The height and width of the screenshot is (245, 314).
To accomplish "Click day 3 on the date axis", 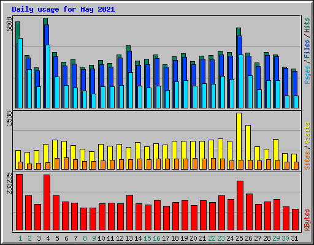I will (x=39, y=238).
